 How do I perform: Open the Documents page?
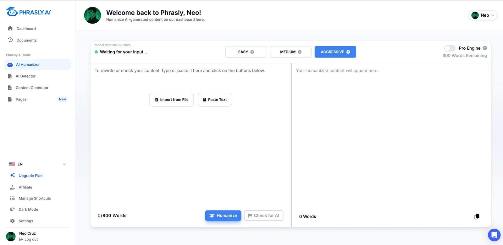pos(26,40)
